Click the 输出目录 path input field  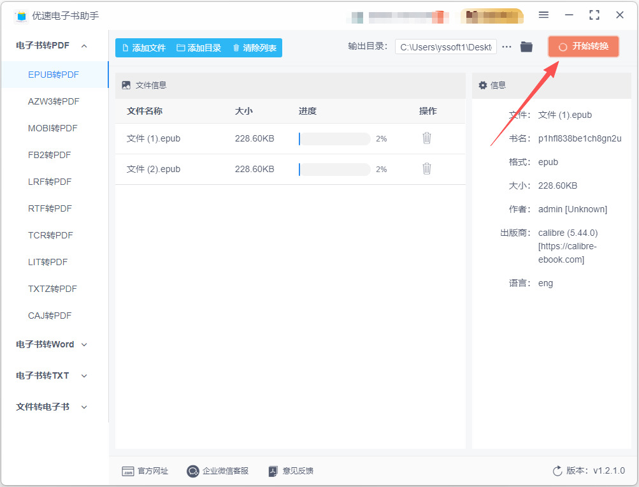(446, 47)
